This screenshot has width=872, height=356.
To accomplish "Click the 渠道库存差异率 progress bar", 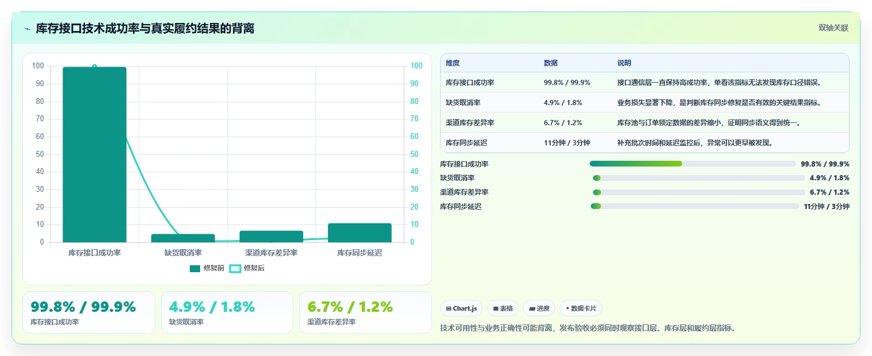I will [x=699, y=192].
